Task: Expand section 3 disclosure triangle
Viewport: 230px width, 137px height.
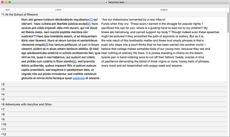Action: point(2,89)
